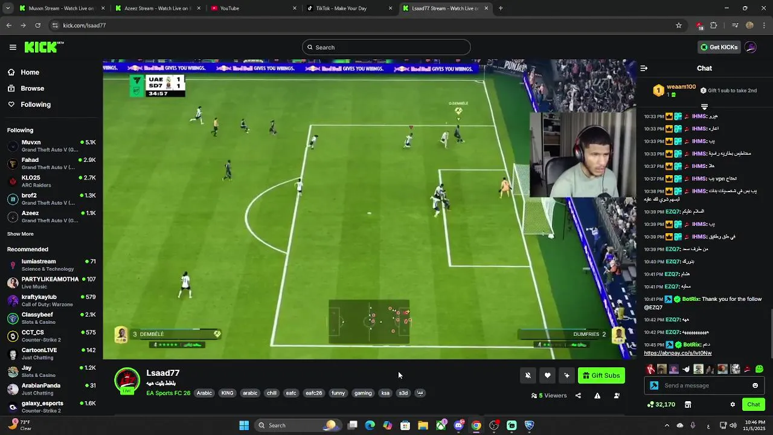Open chat settings gear
This screenshot has width=773, height=435.
click(x=733, y=405)
